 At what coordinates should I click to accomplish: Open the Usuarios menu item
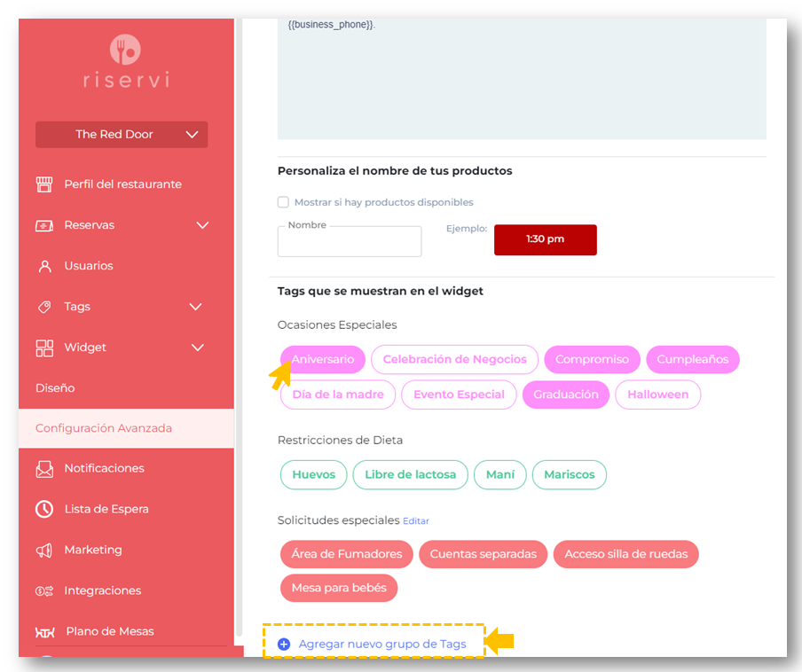(89, 266)
